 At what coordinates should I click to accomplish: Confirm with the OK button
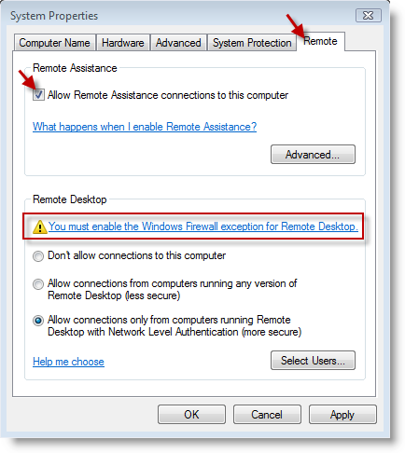click(x=191, y=415)
